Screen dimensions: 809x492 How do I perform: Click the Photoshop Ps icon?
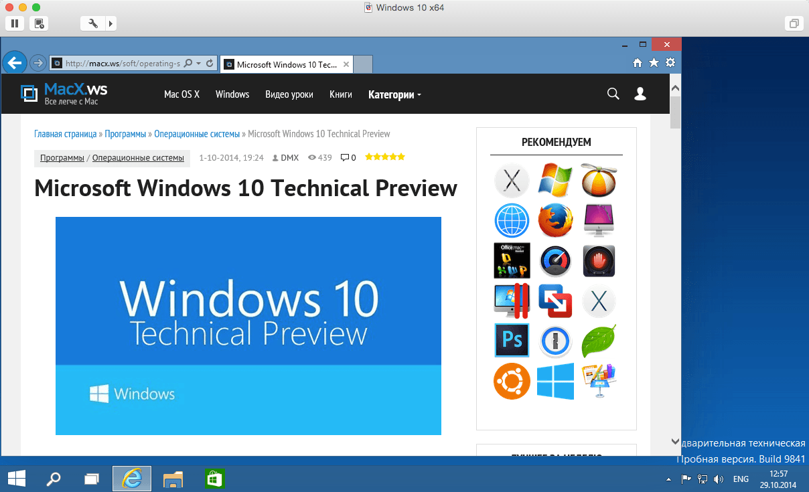click(x=512, y=341)
